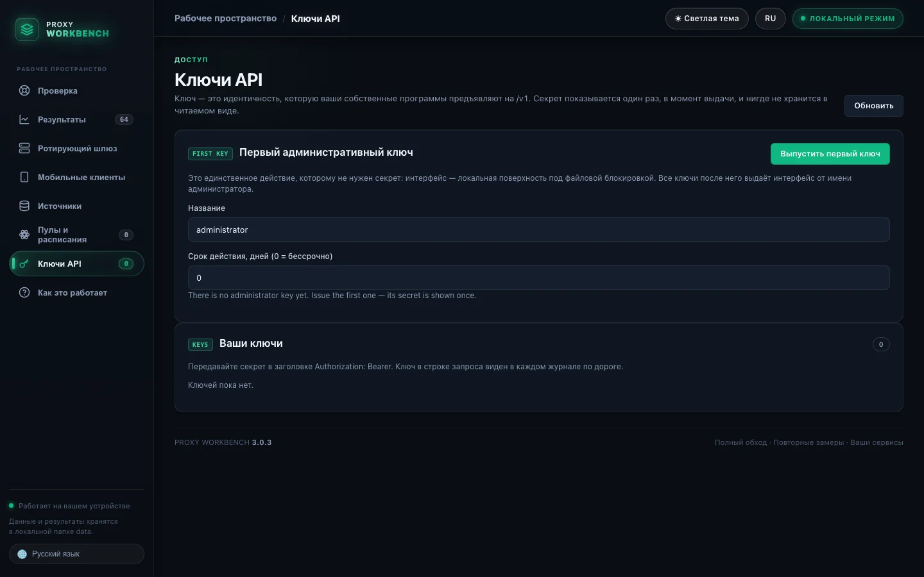Open Как это работает help page
This screenshot has height=577, width=924.
click(x=76, y=292)
